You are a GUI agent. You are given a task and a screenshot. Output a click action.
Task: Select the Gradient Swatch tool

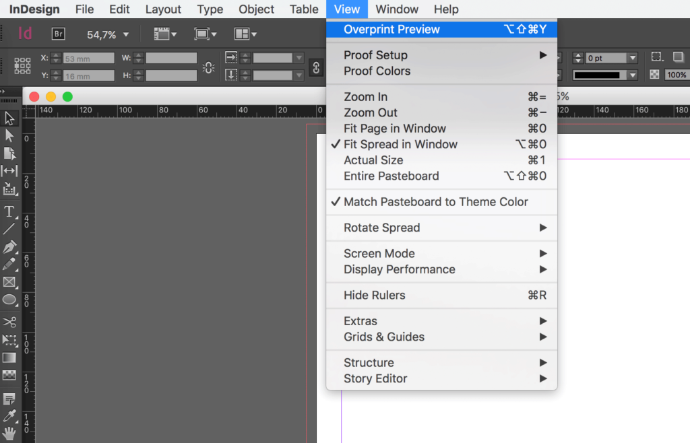click(x=9, y=357)
